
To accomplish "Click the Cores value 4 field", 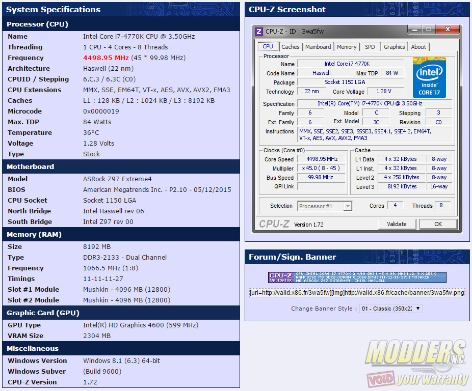I will pos(395,205).
